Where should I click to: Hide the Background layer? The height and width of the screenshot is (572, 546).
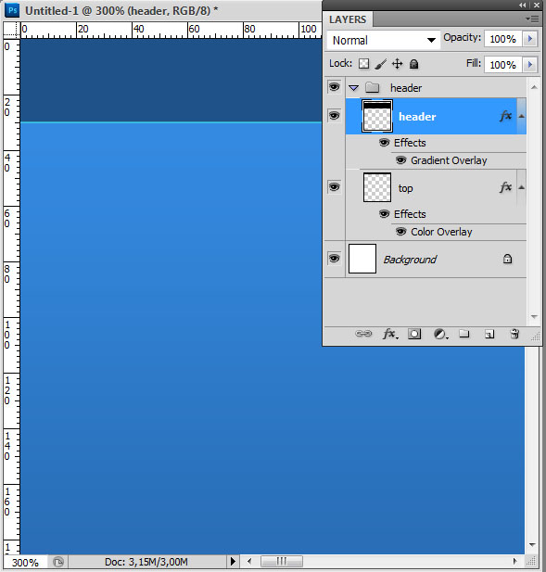[x=334, y=259]
